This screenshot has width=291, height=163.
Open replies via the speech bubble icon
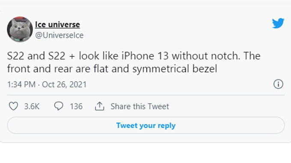[x=59, y=106]
